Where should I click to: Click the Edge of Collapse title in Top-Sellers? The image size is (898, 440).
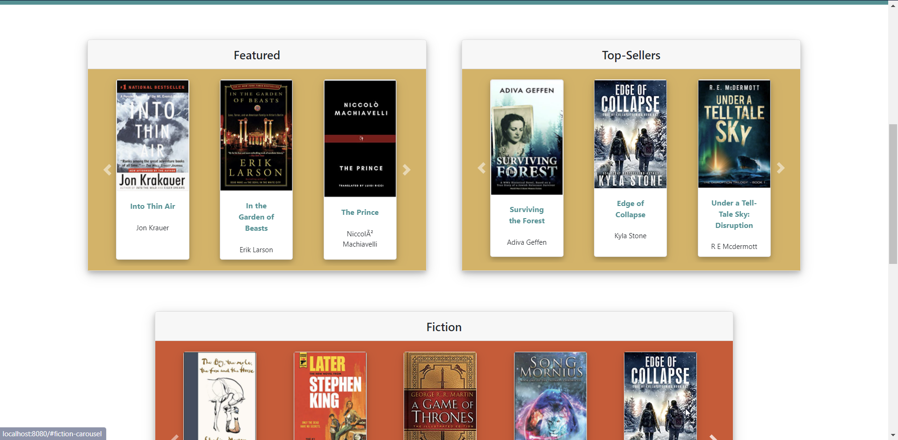[x=630, y=209]
